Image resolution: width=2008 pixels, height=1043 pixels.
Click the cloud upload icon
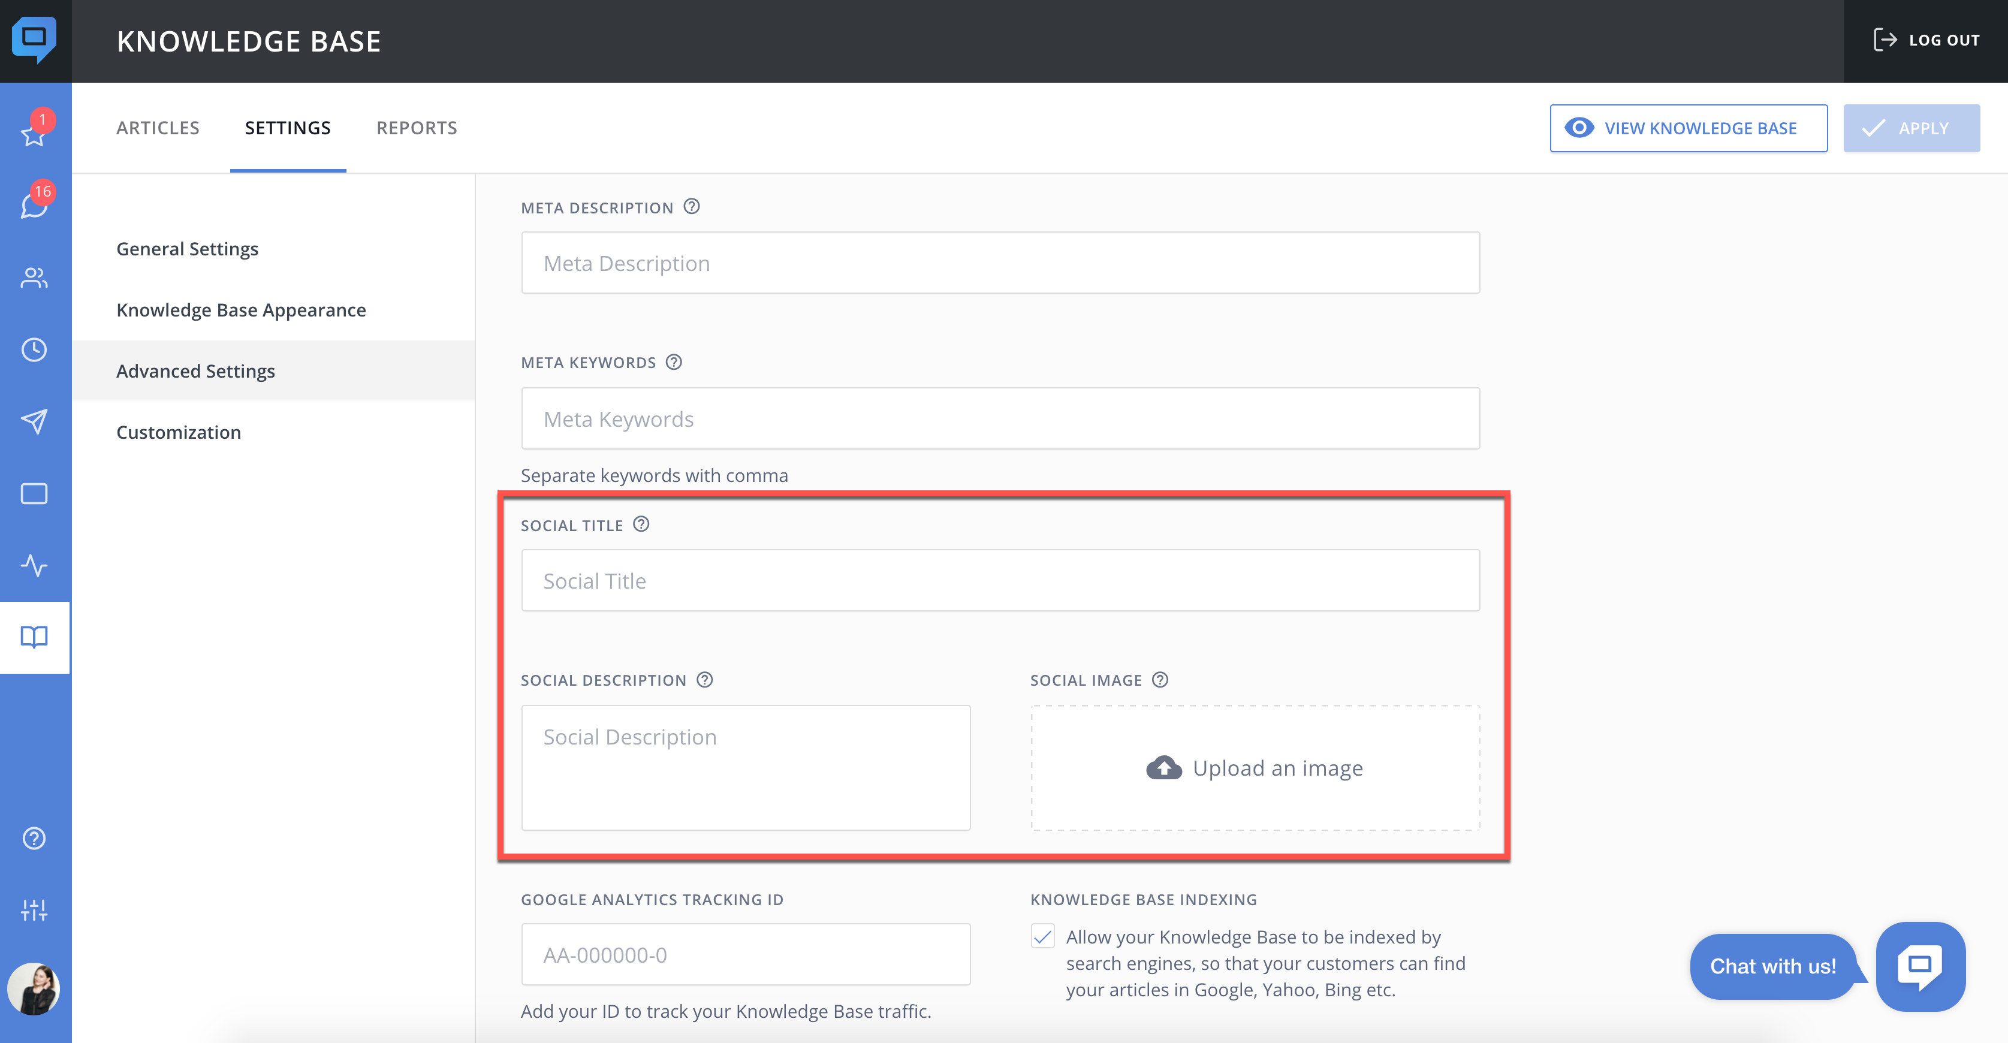click(x=1164, y=768)
